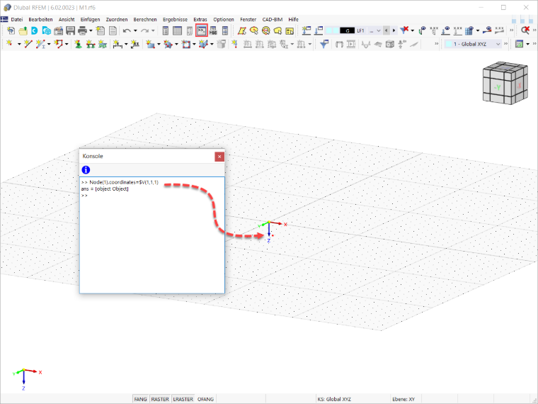Click the save model icon

(70, 31)
